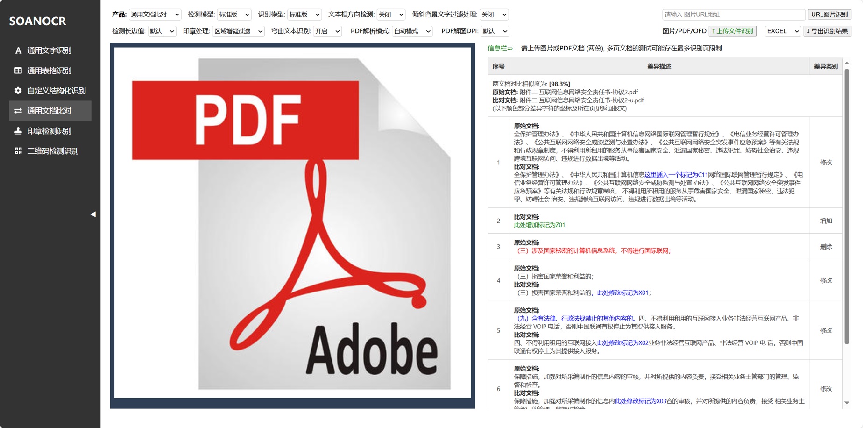
Task: Click 删除 category in row 3
Action: click(x=826, y=246)
